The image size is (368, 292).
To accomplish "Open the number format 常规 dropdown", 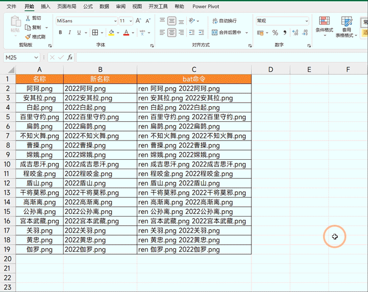I will pos(307,21).
